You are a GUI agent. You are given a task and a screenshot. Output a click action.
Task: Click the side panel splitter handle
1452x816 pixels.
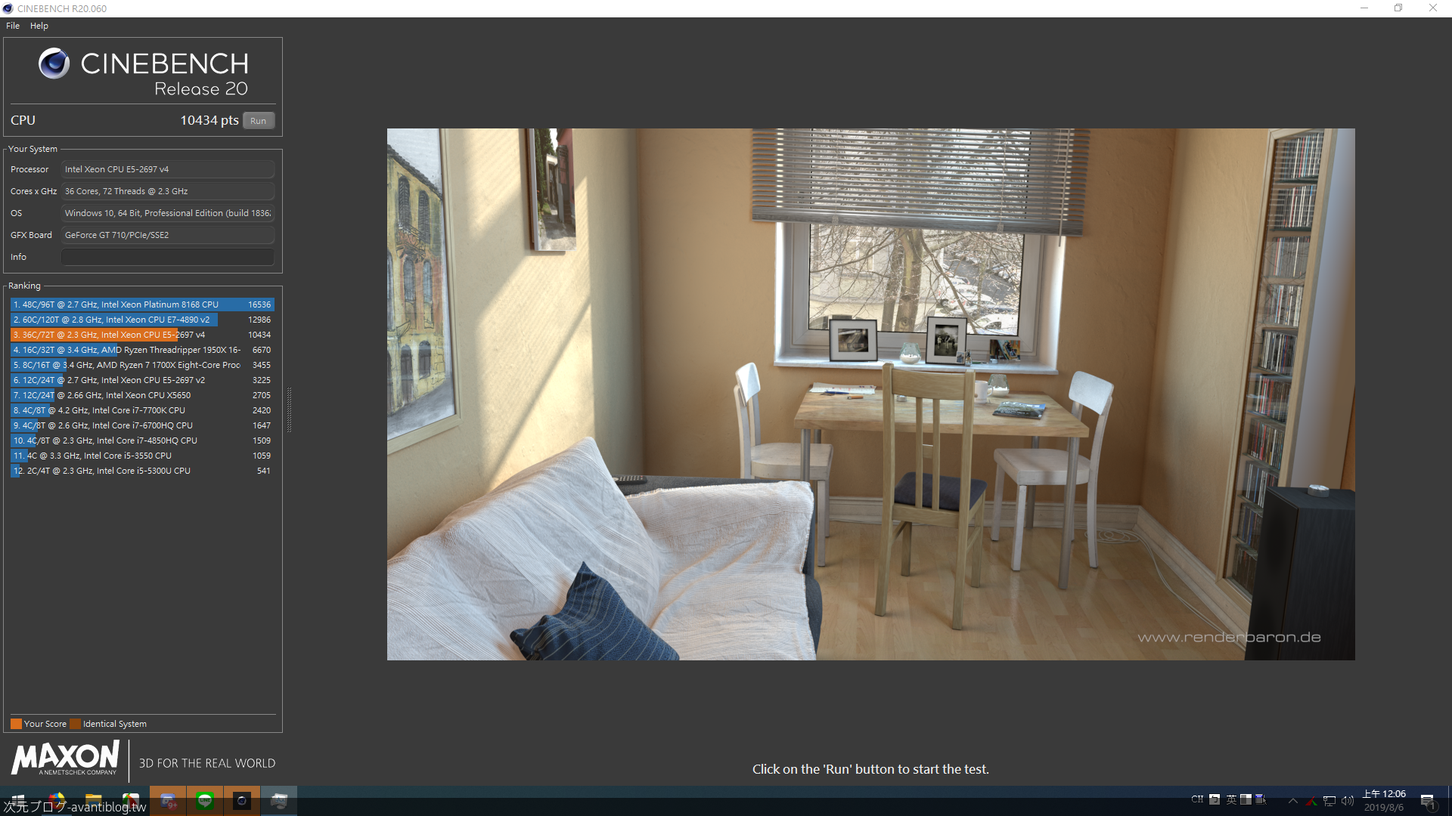point(289,410)
